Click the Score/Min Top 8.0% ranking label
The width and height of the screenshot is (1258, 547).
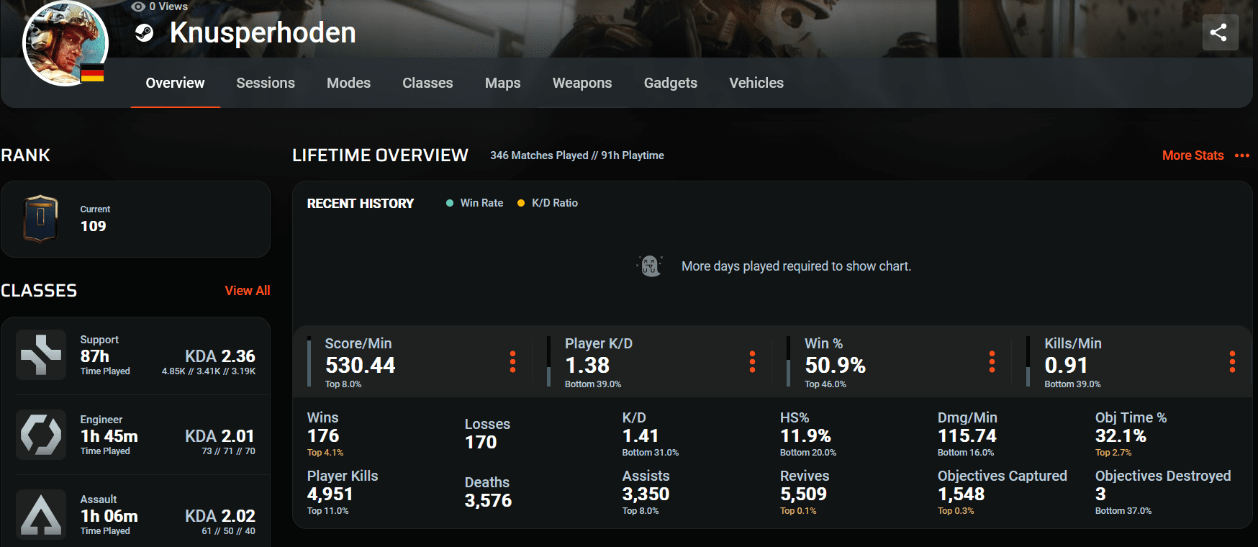[343, 384]
